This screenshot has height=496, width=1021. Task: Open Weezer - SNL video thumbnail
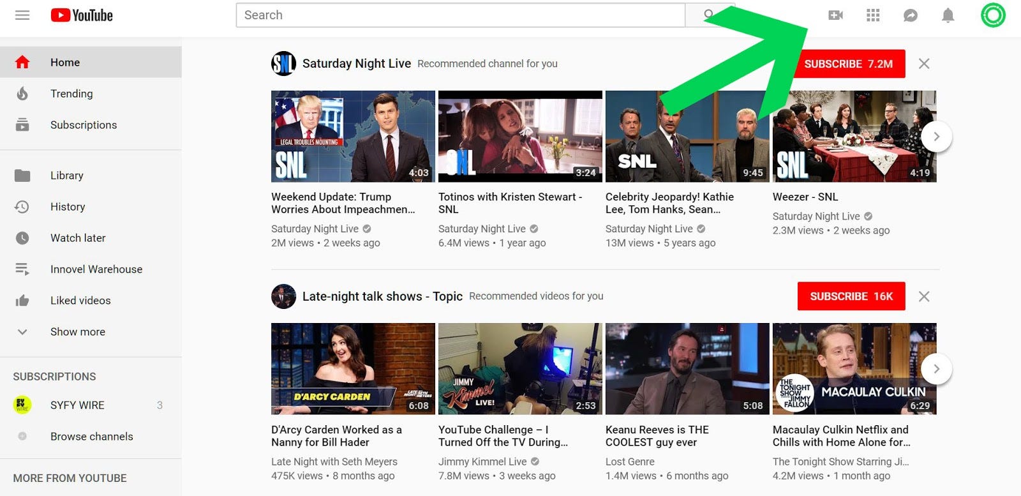tap(854, 137)
